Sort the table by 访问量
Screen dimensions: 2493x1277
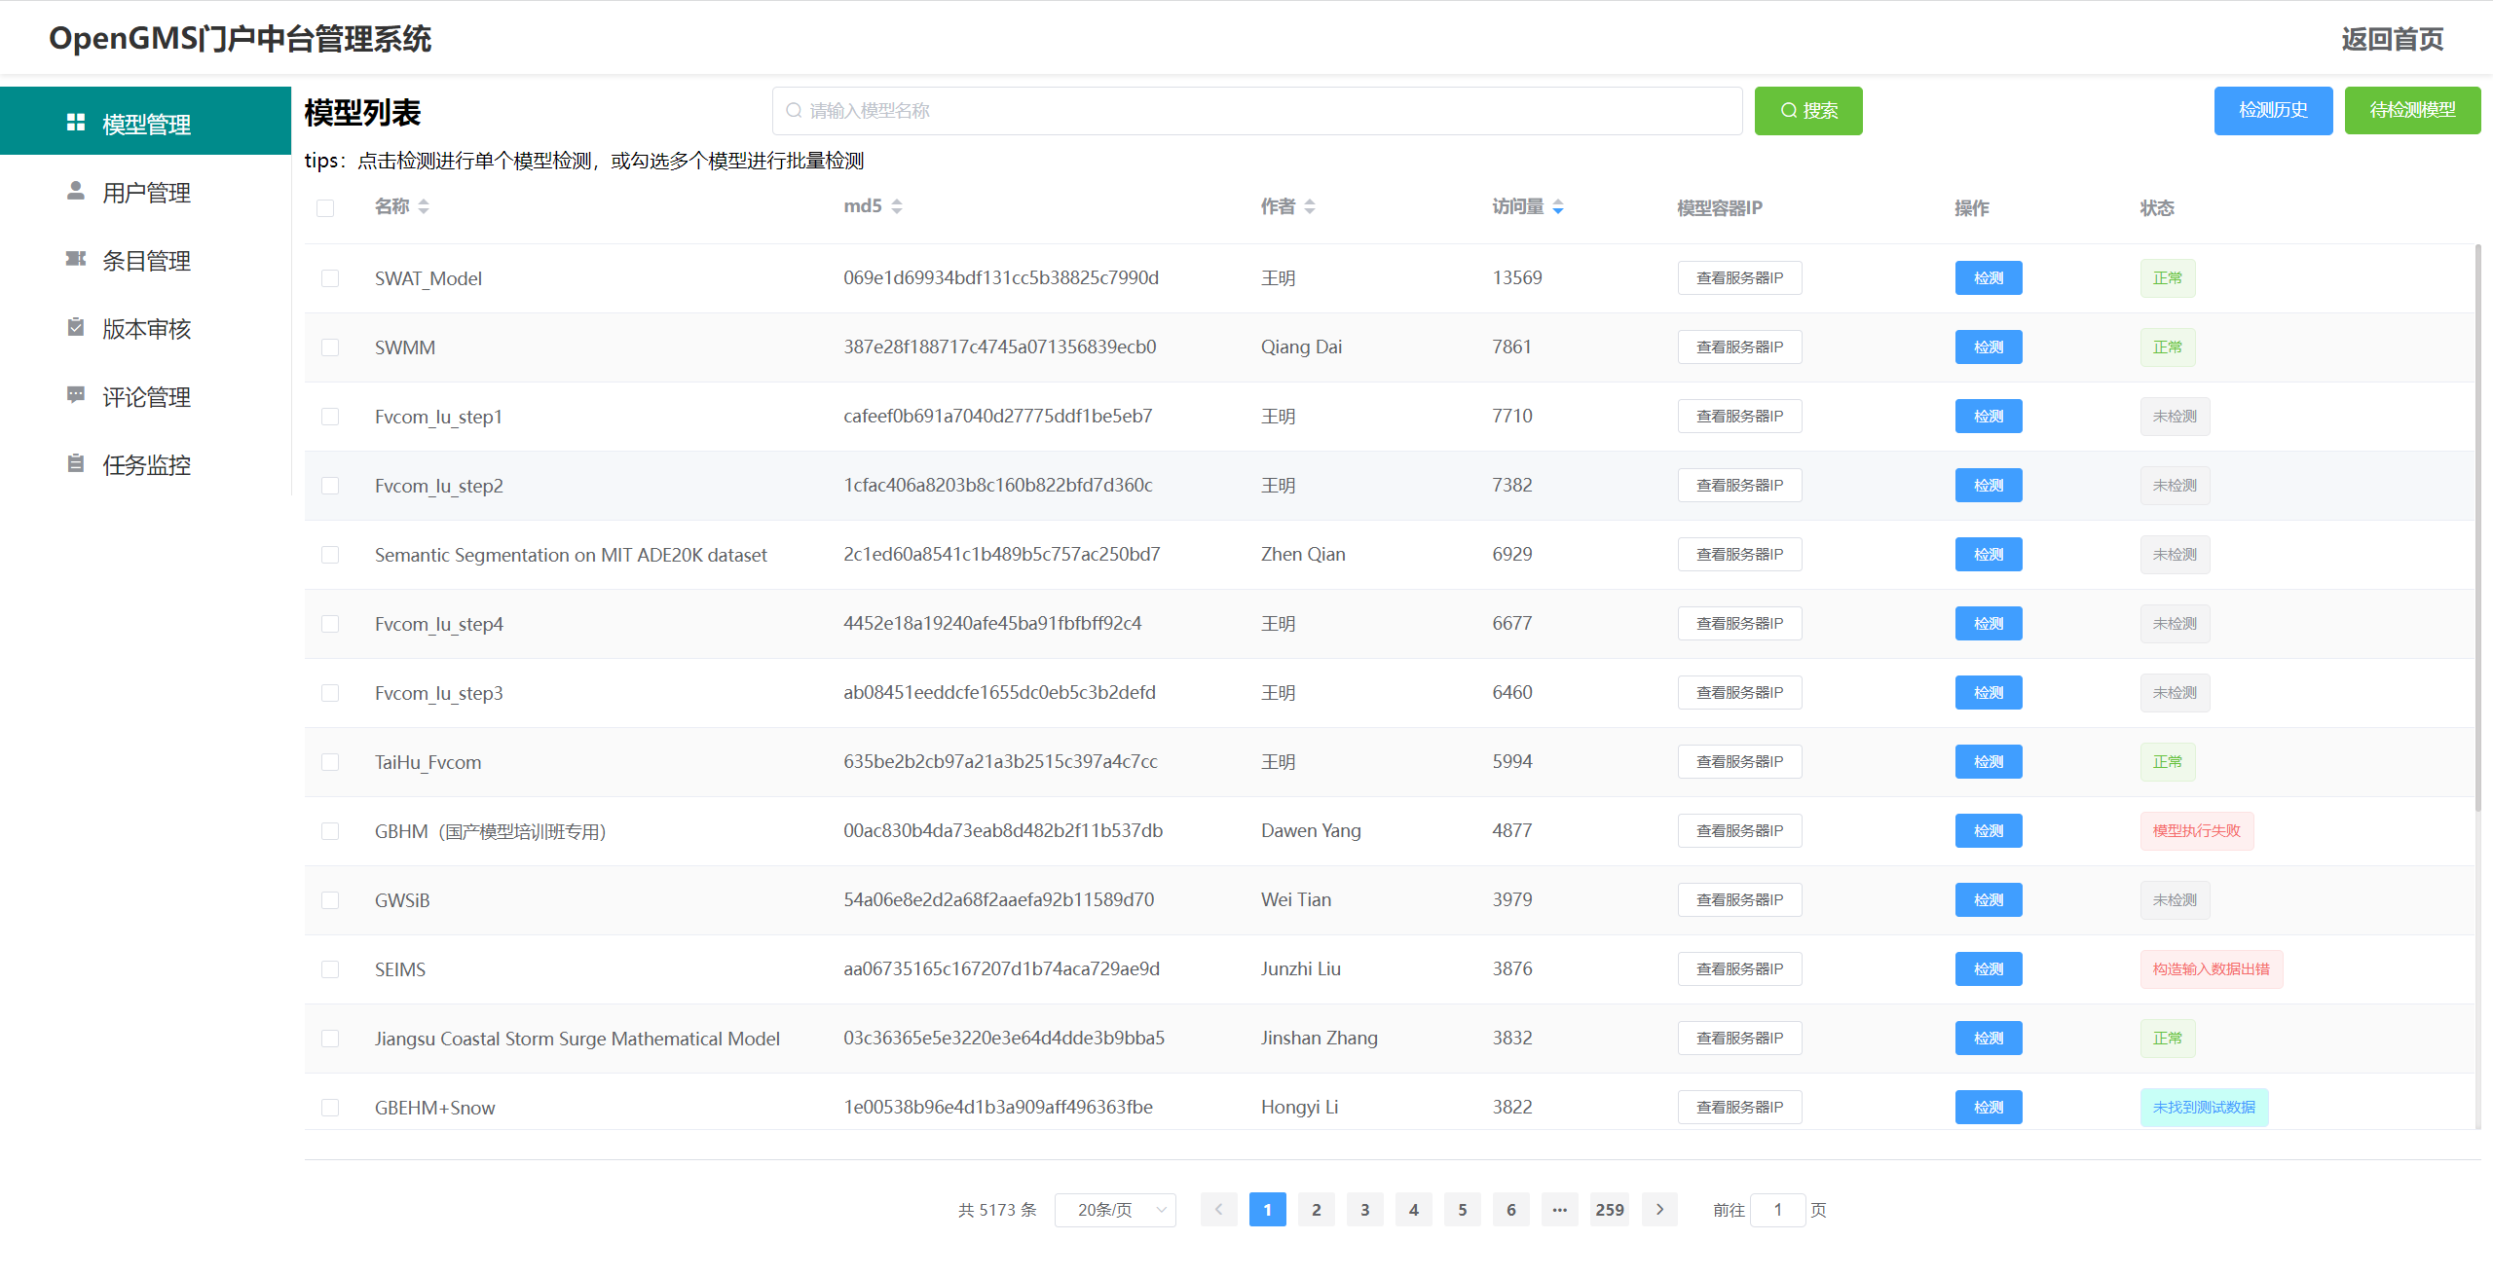point(1558,206)
